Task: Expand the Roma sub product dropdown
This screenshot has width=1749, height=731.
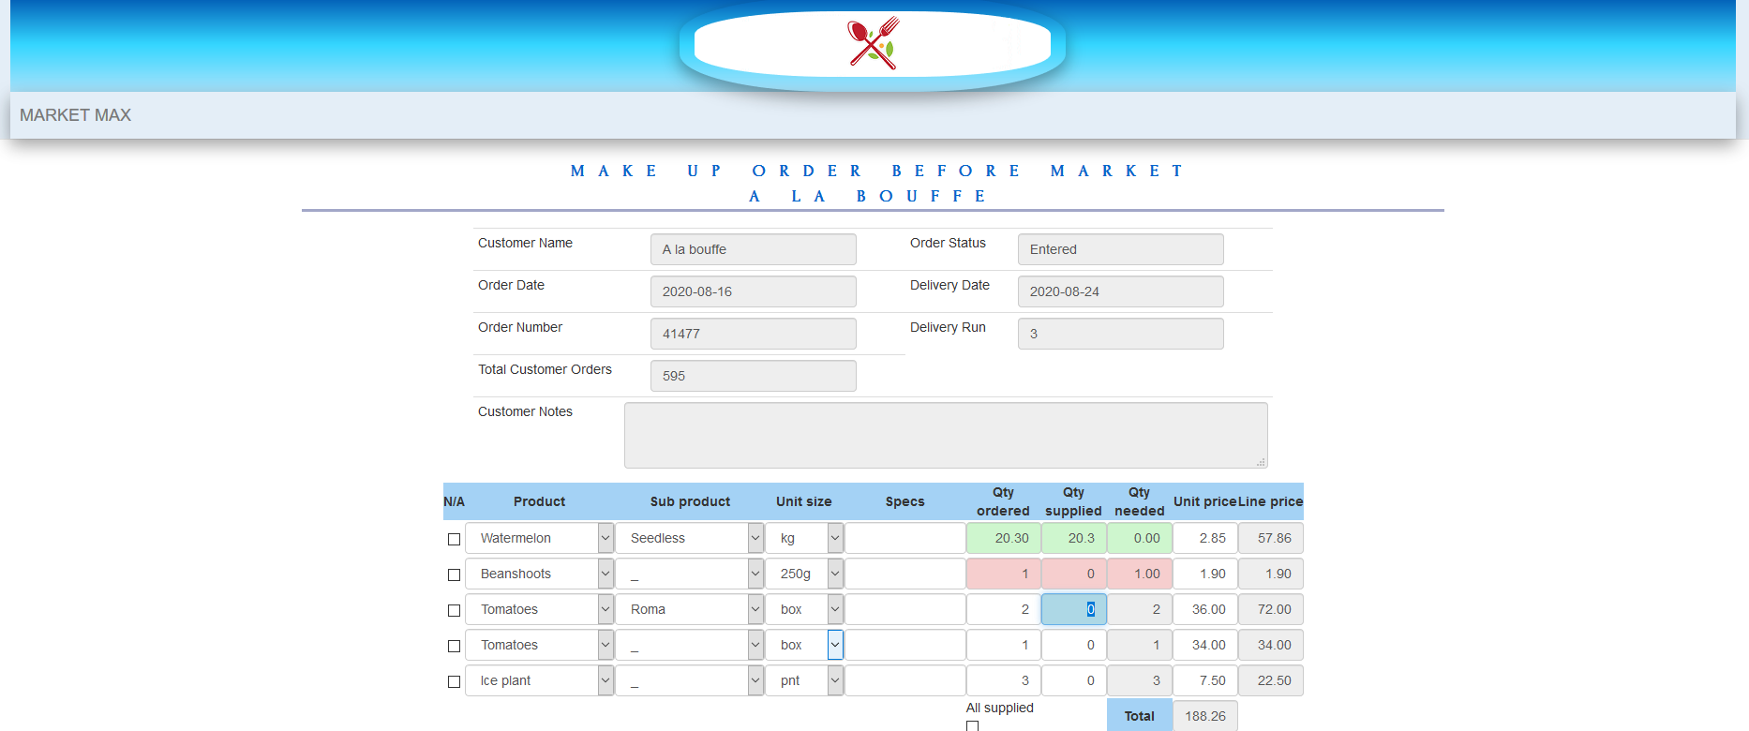Action: (x=689, y=609)
